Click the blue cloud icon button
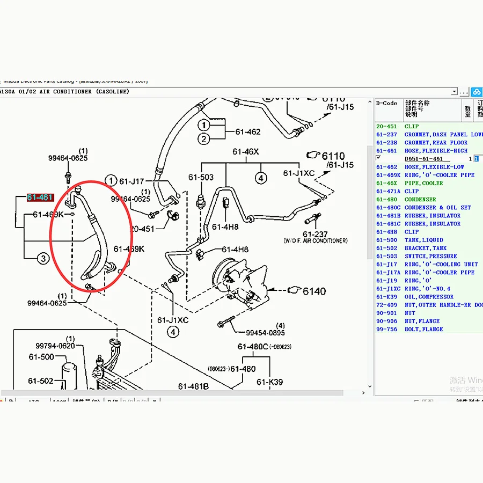This screenshot has width=483, height=483. pos(477,92)
